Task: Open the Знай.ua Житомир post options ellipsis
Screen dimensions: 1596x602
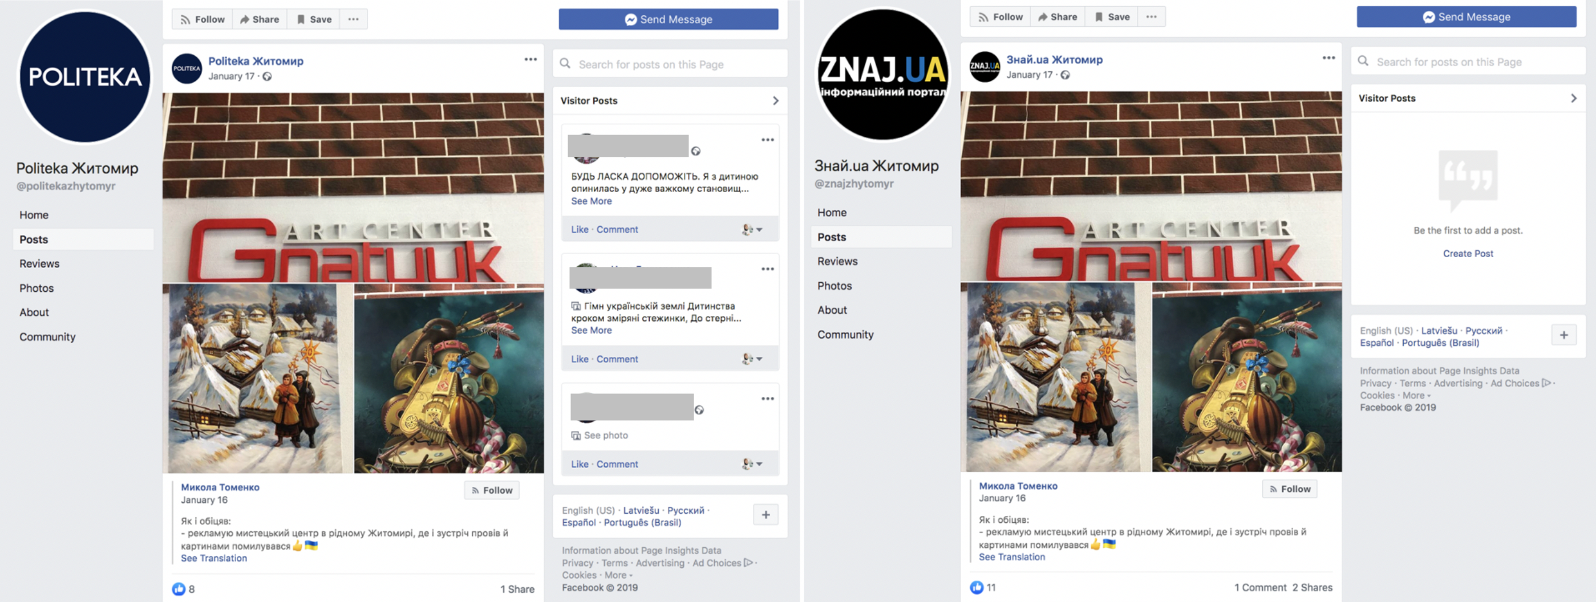Action: pos(1328,58)
